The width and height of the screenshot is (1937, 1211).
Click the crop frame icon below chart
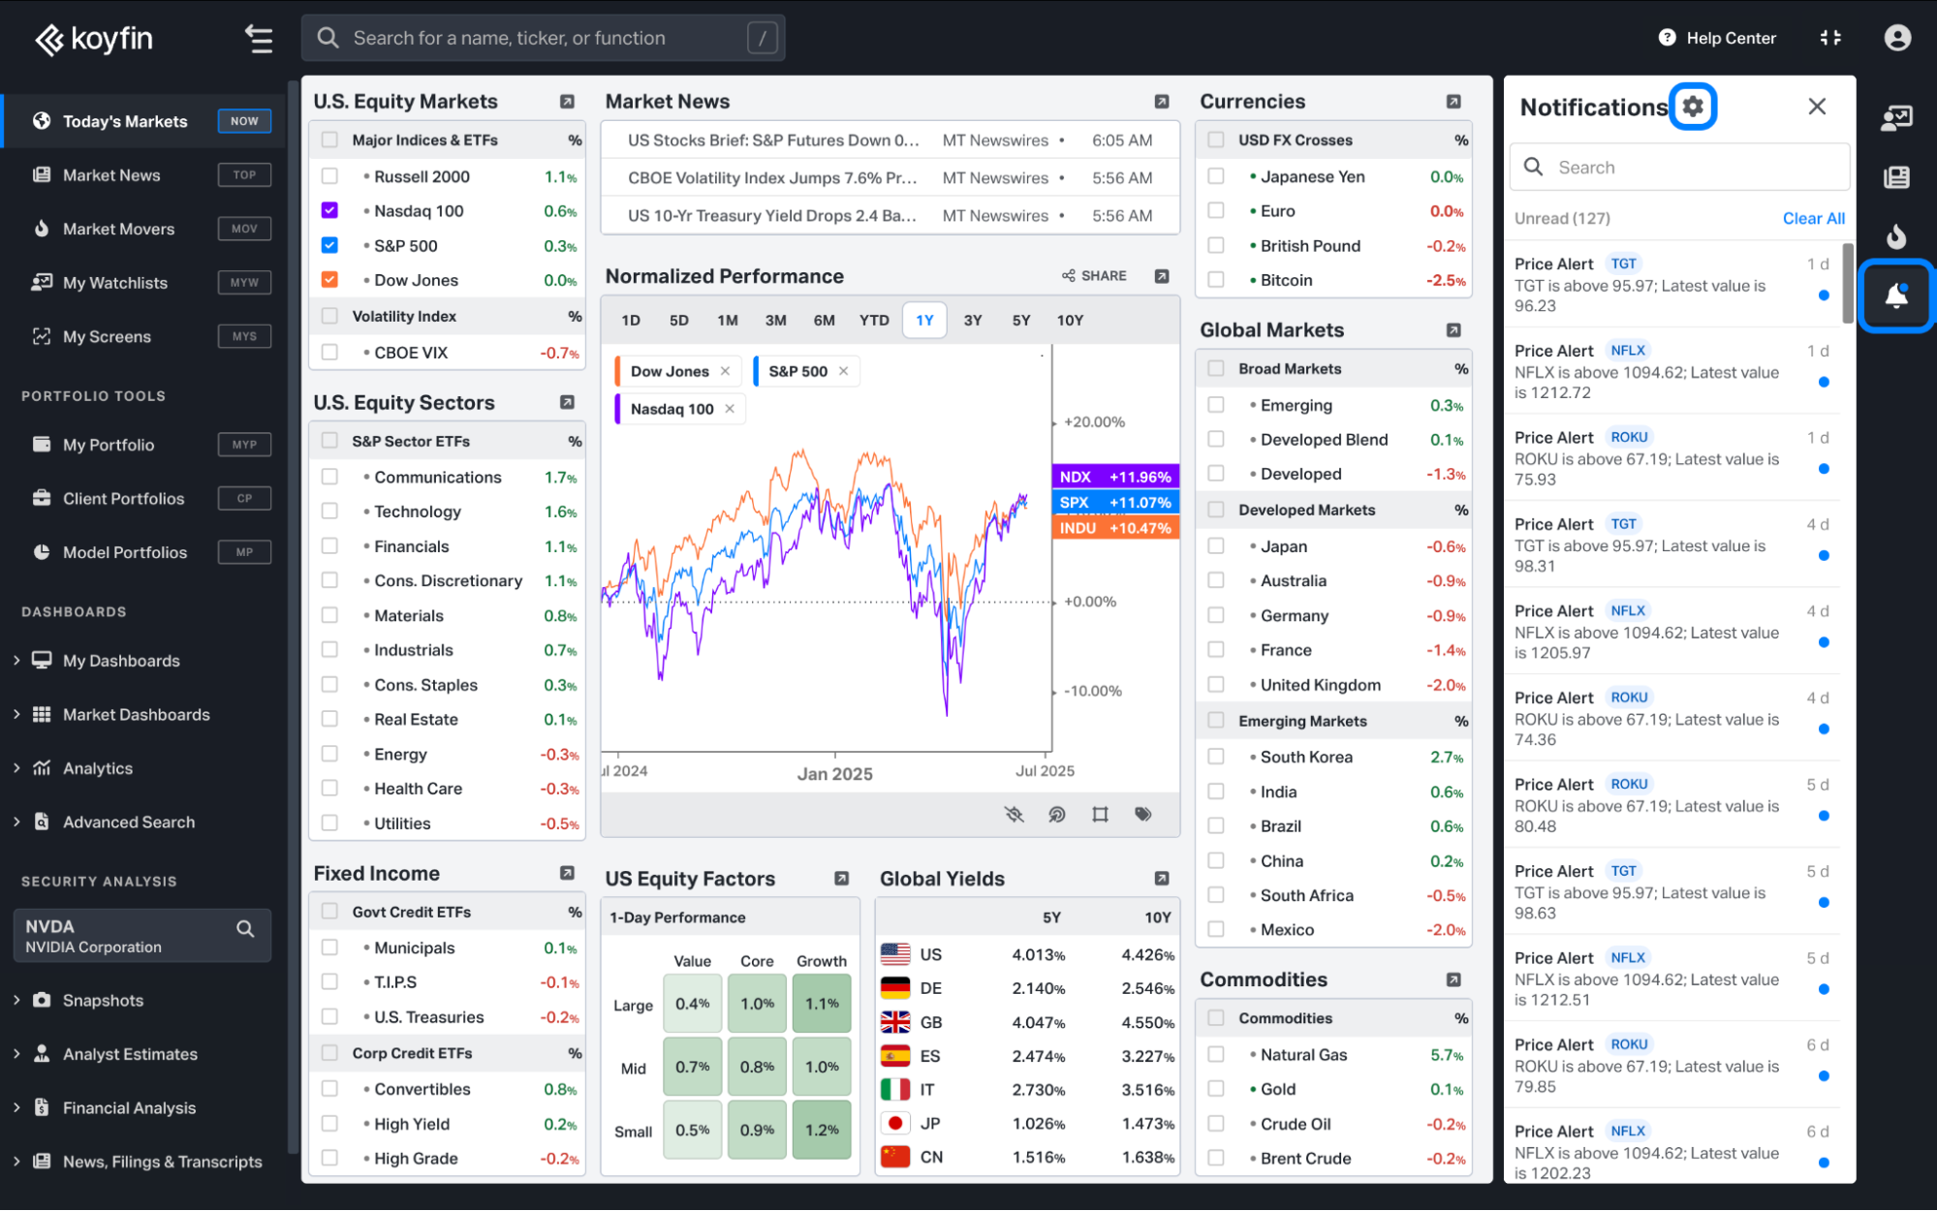pos(1100,815)
